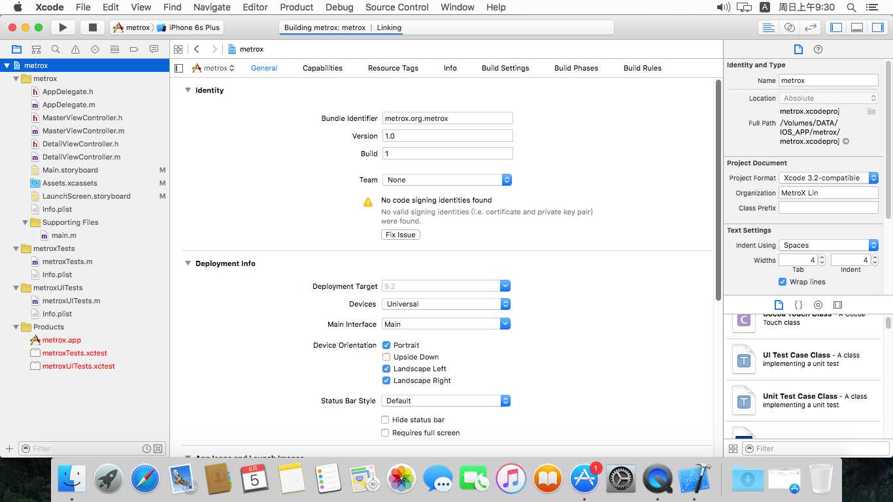Open the Build Settings tab
This screenshot has height=502, width=893.
pyautogui.click(x=505, y=68)
